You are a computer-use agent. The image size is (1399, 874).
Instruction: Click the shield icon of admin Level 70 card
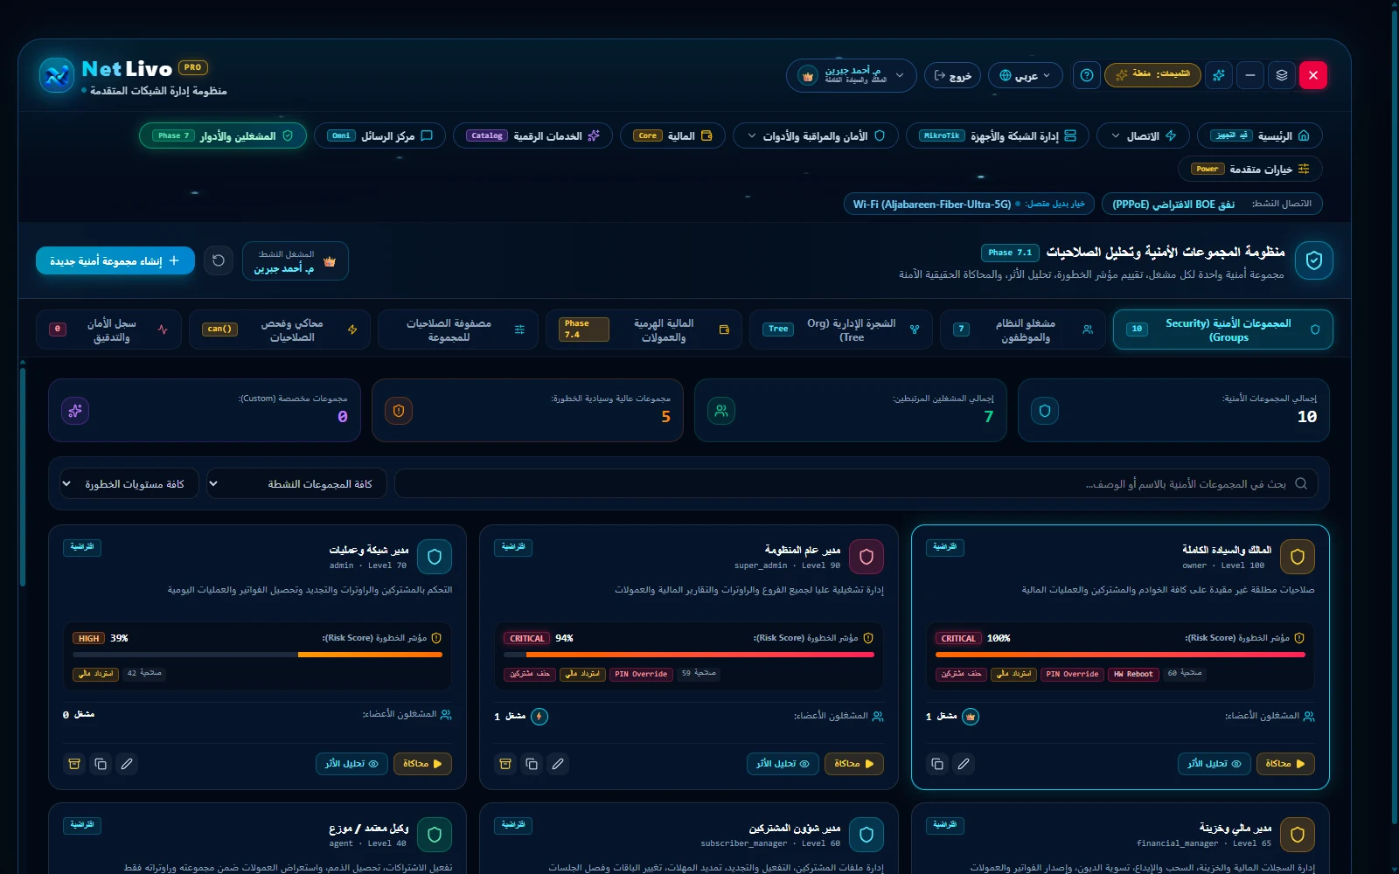pos(435,557)
